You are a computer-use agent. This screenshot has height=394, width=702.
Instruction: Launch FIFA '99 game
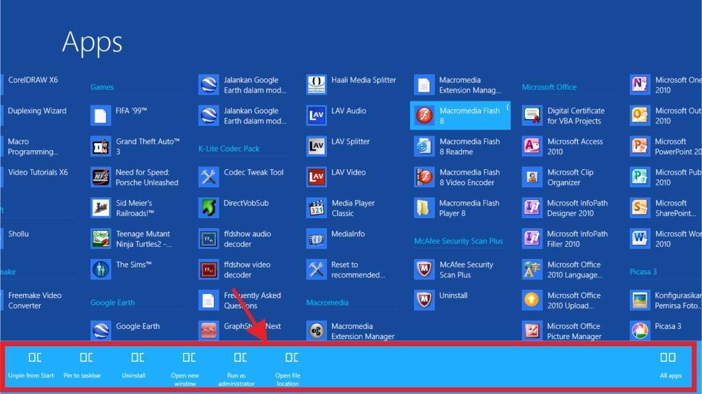[119, 116]
